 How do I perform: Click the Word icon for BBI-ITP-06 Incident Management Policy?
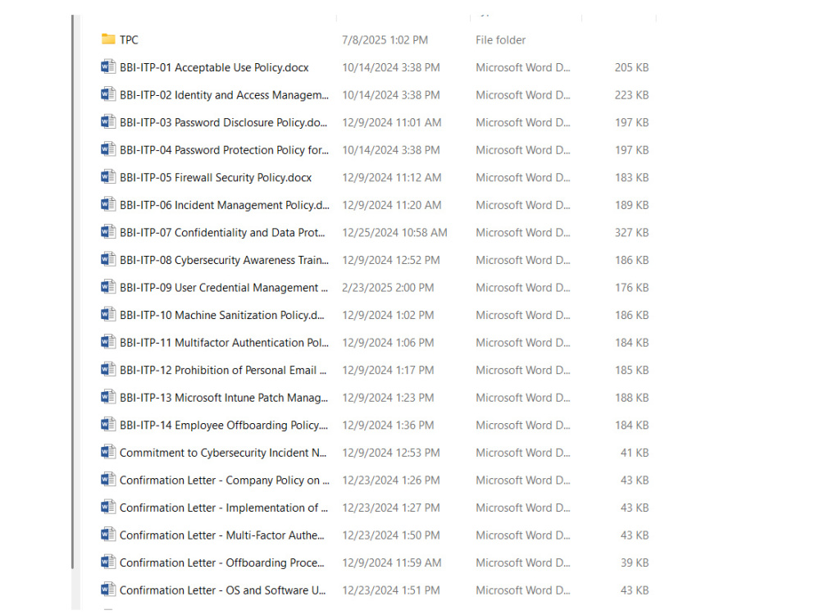click(x=108, y=204)
